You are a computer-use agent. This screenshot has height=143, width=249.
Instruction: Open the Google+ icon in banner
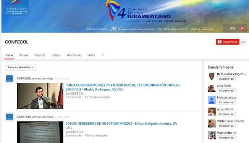[x=243, y=29]
